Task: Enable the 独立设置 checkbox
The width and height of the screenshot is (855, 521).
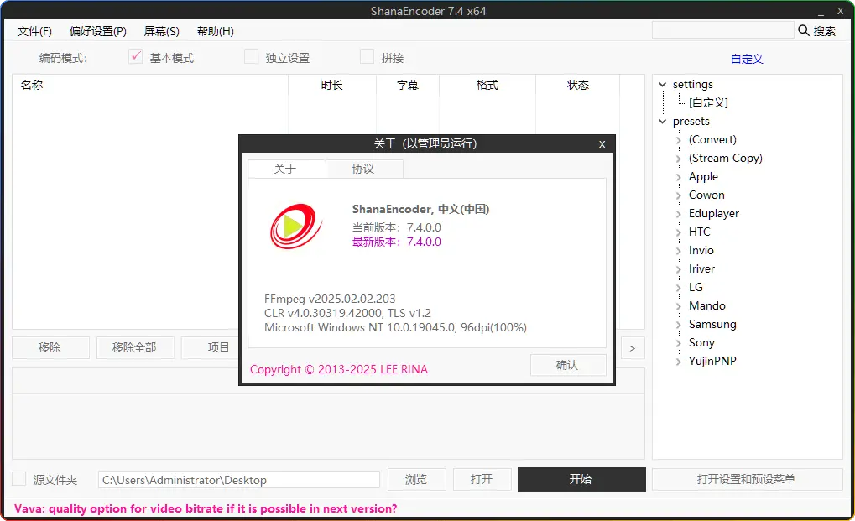Action: coord(251,57)
